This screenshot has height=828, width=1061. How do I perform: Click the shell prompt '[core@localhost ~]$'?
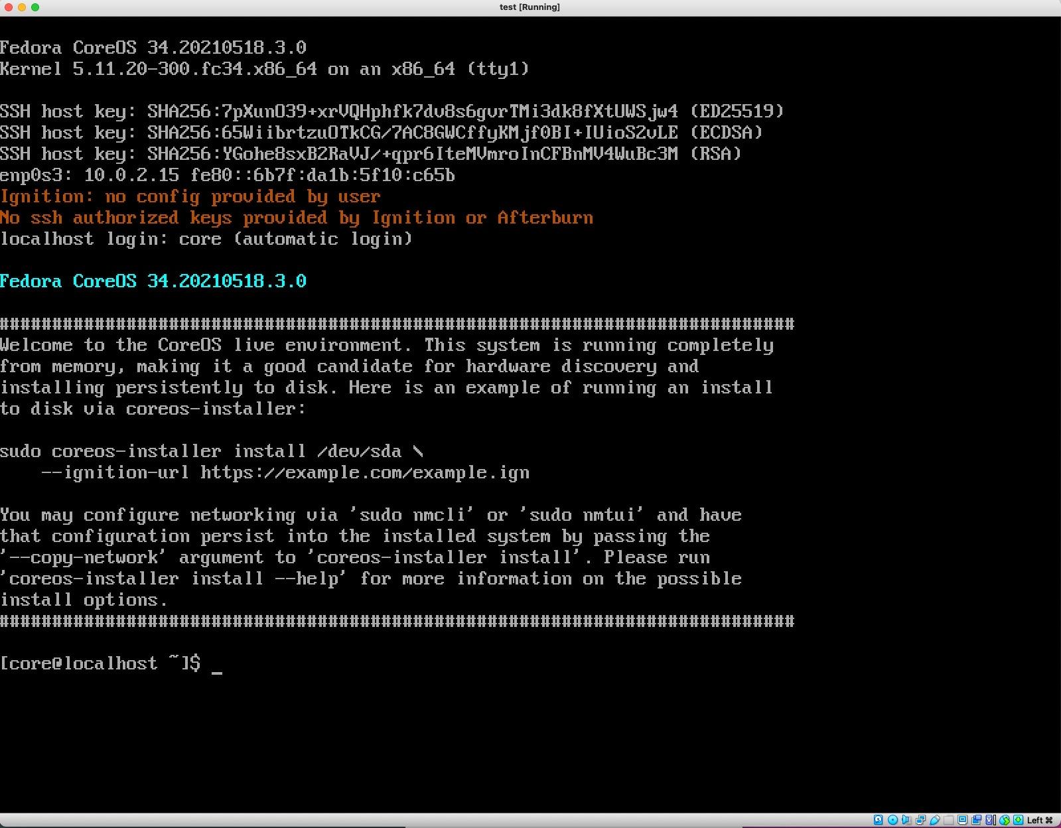point(100,663)
